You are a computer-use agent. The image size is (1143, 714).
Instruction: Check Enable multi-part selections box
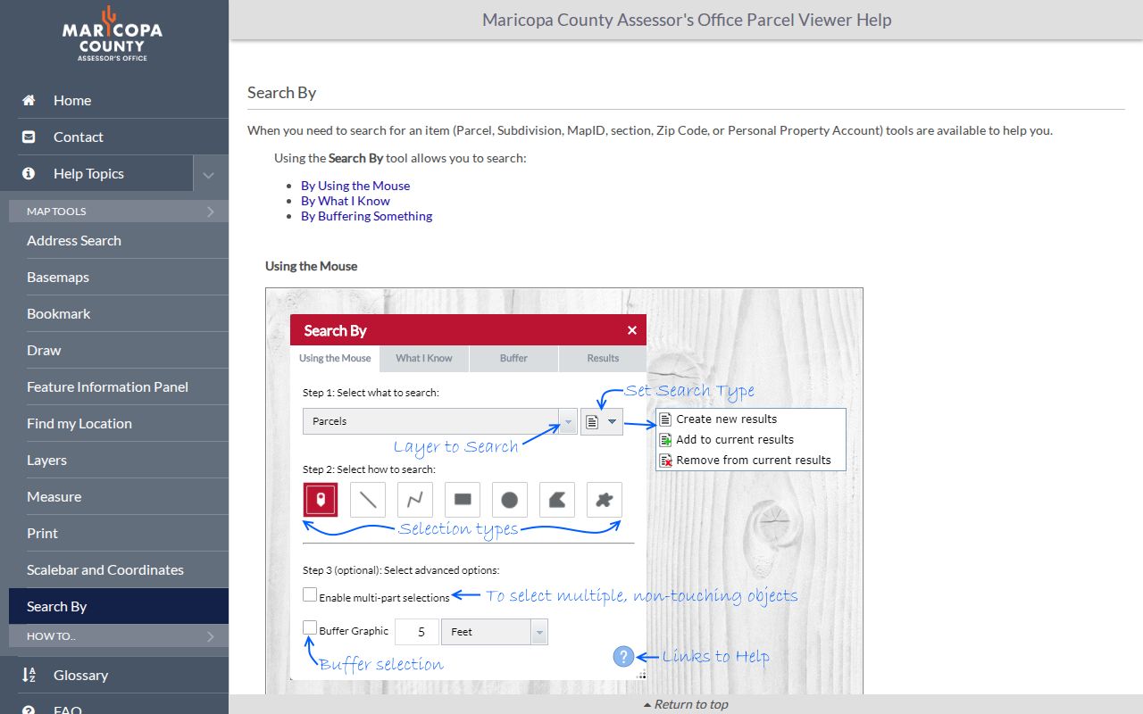coord(310,594)
